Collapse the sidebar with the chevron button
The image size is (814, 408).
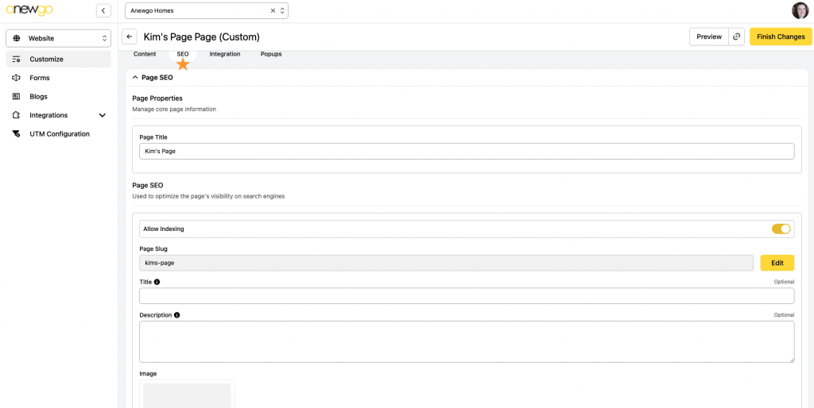click(103, 10)
